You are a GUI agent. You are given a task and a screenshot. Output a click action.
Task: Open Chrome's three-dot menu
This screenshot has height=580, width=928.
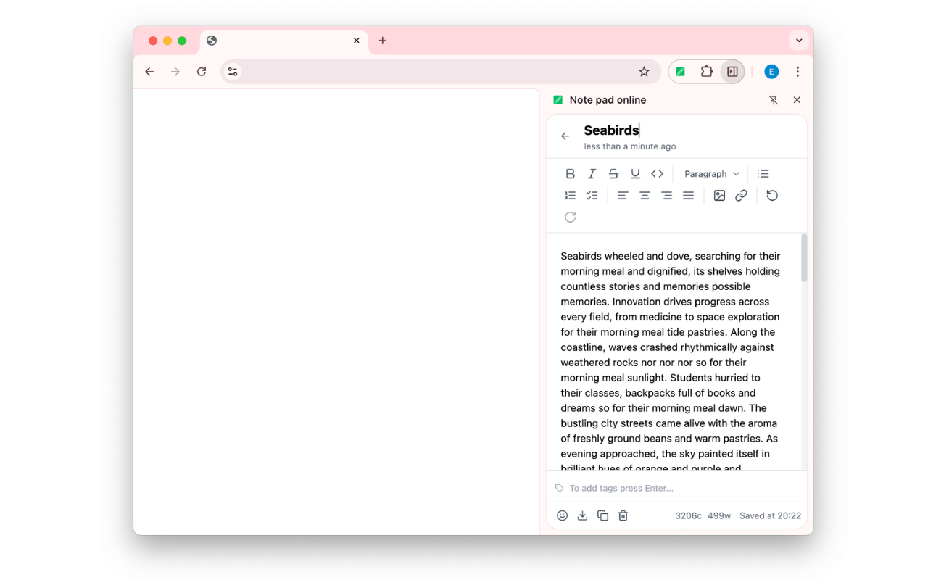(x=797, y=72)
